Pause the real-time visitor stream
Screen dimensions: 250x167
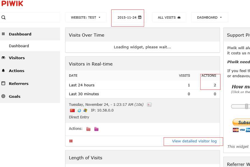pyautogui.click(x=71, y=141)
